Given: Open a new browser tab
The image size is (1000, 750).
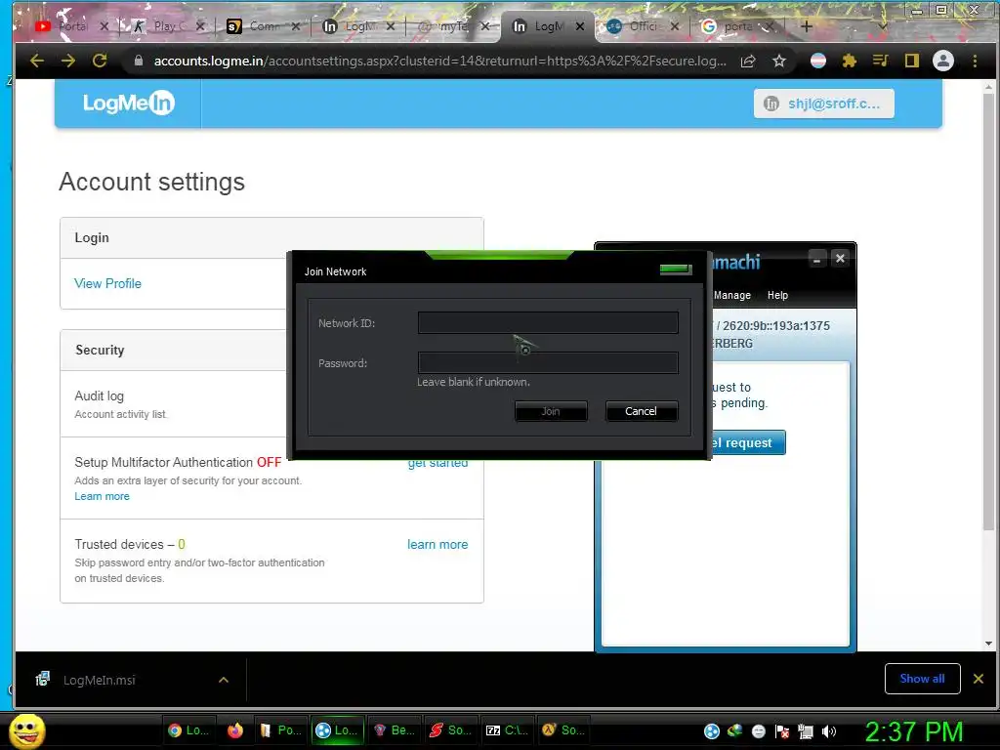Looking at the screenshot, I should (x=807, y=26).
